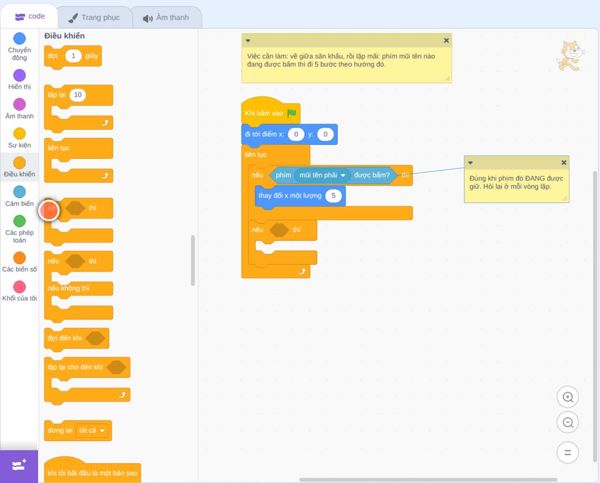Screen dimensions: 600x483
Task: Zoom out the workspace
Action: 568,422
